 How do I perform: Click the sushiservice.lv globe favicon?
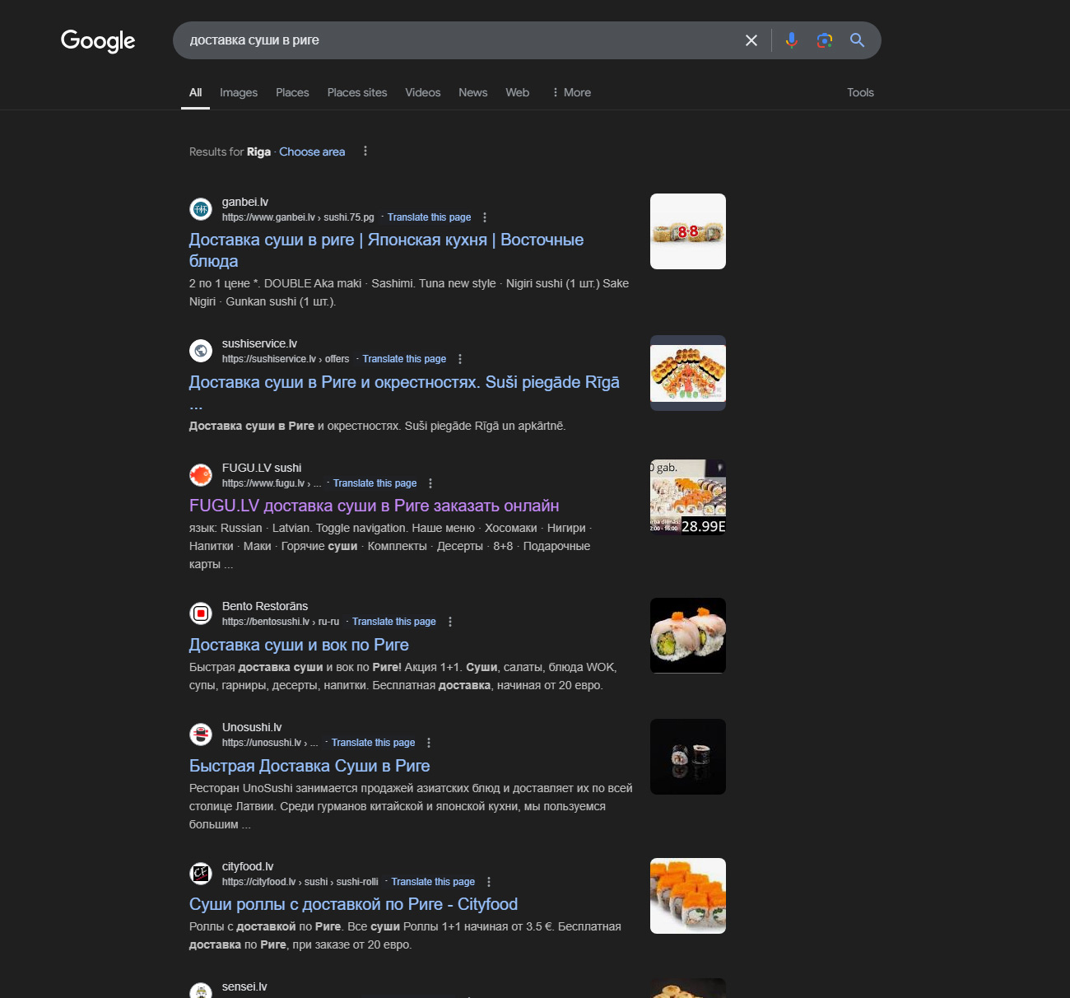(x=201, y=351)
